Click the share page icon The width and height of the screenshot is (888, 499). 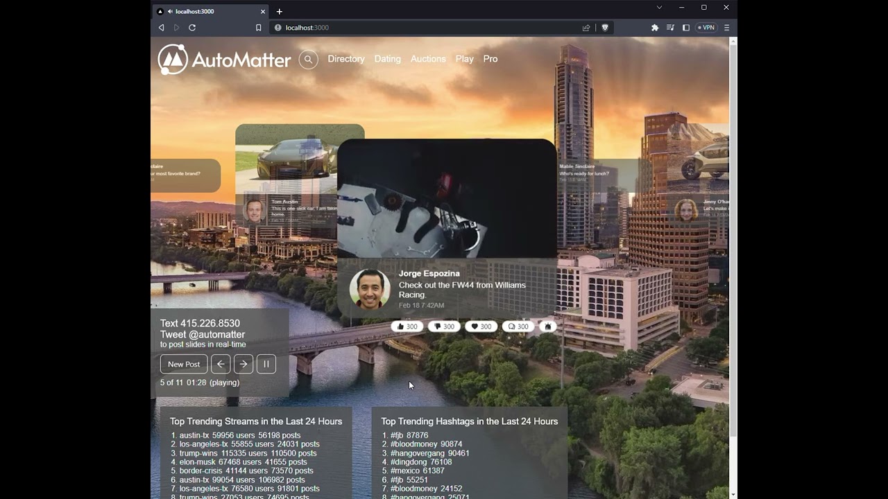click(x=586, y=28)
